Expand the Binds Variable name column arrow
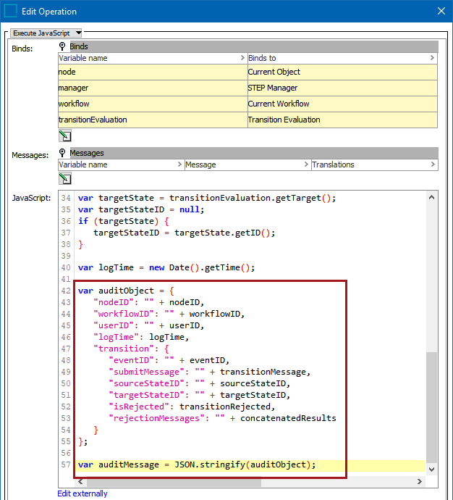Viewport: 453px width, 500px height. tap(242, 58)
